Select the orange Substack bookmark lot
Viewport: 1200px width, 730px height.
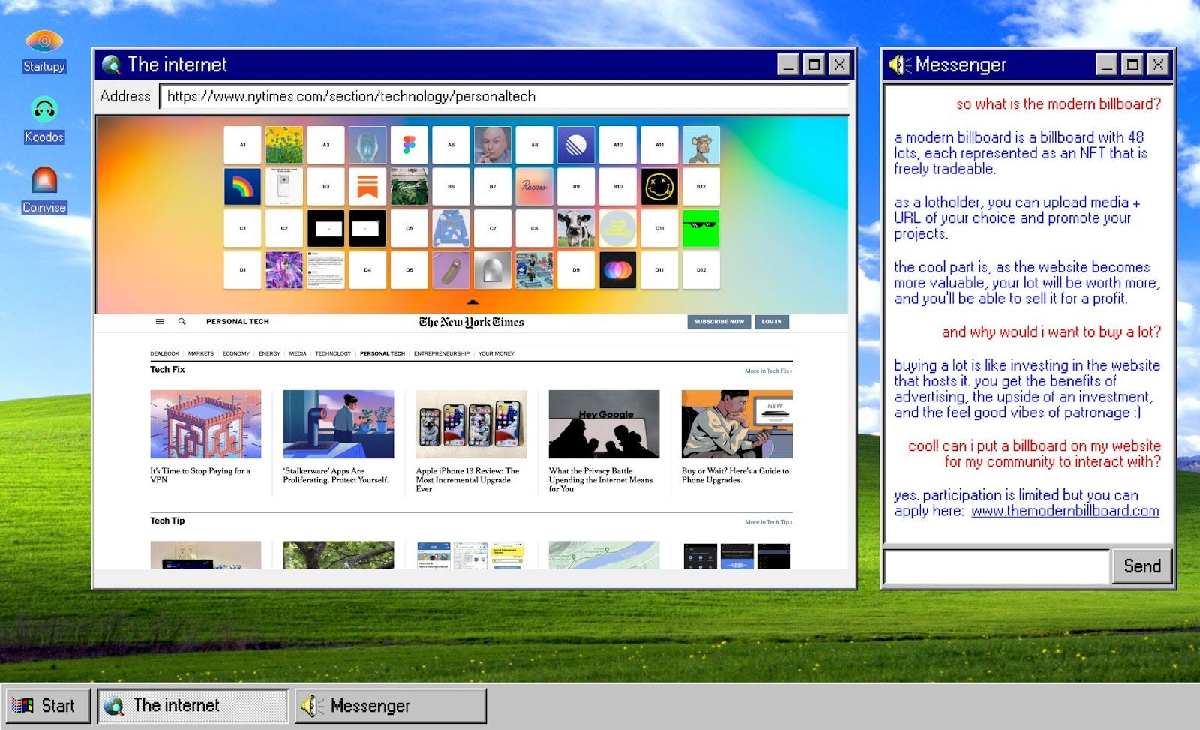(367, 187)
